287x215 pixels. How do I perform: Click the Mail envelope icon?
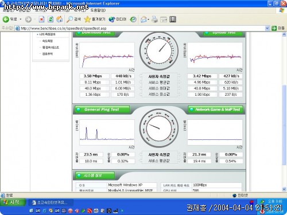(x=143, y=19)
